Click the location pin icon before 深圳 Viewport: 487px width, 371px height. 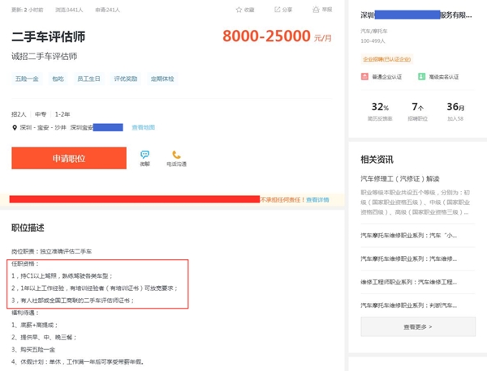pyautogui.click(x=15, y=127)
